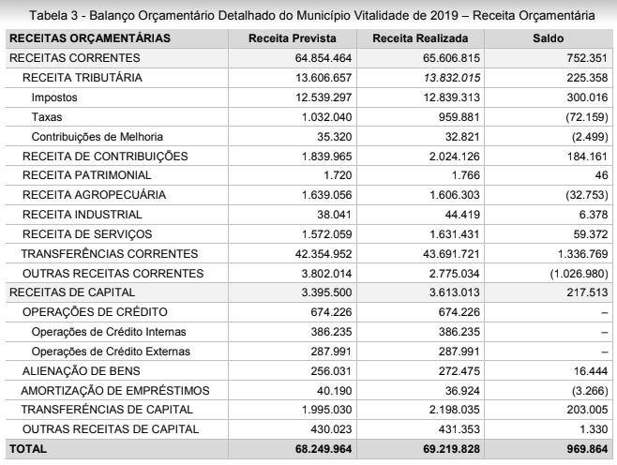Click the 'RECEITA DE CONTRIBUIÇÕES' row label
The width and height of the screenshot is (617, 465).
click(105, 157)
